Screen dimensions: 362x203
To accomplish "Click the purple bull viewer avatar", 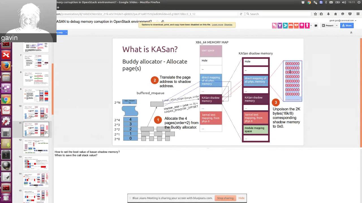I will [280, 25].
